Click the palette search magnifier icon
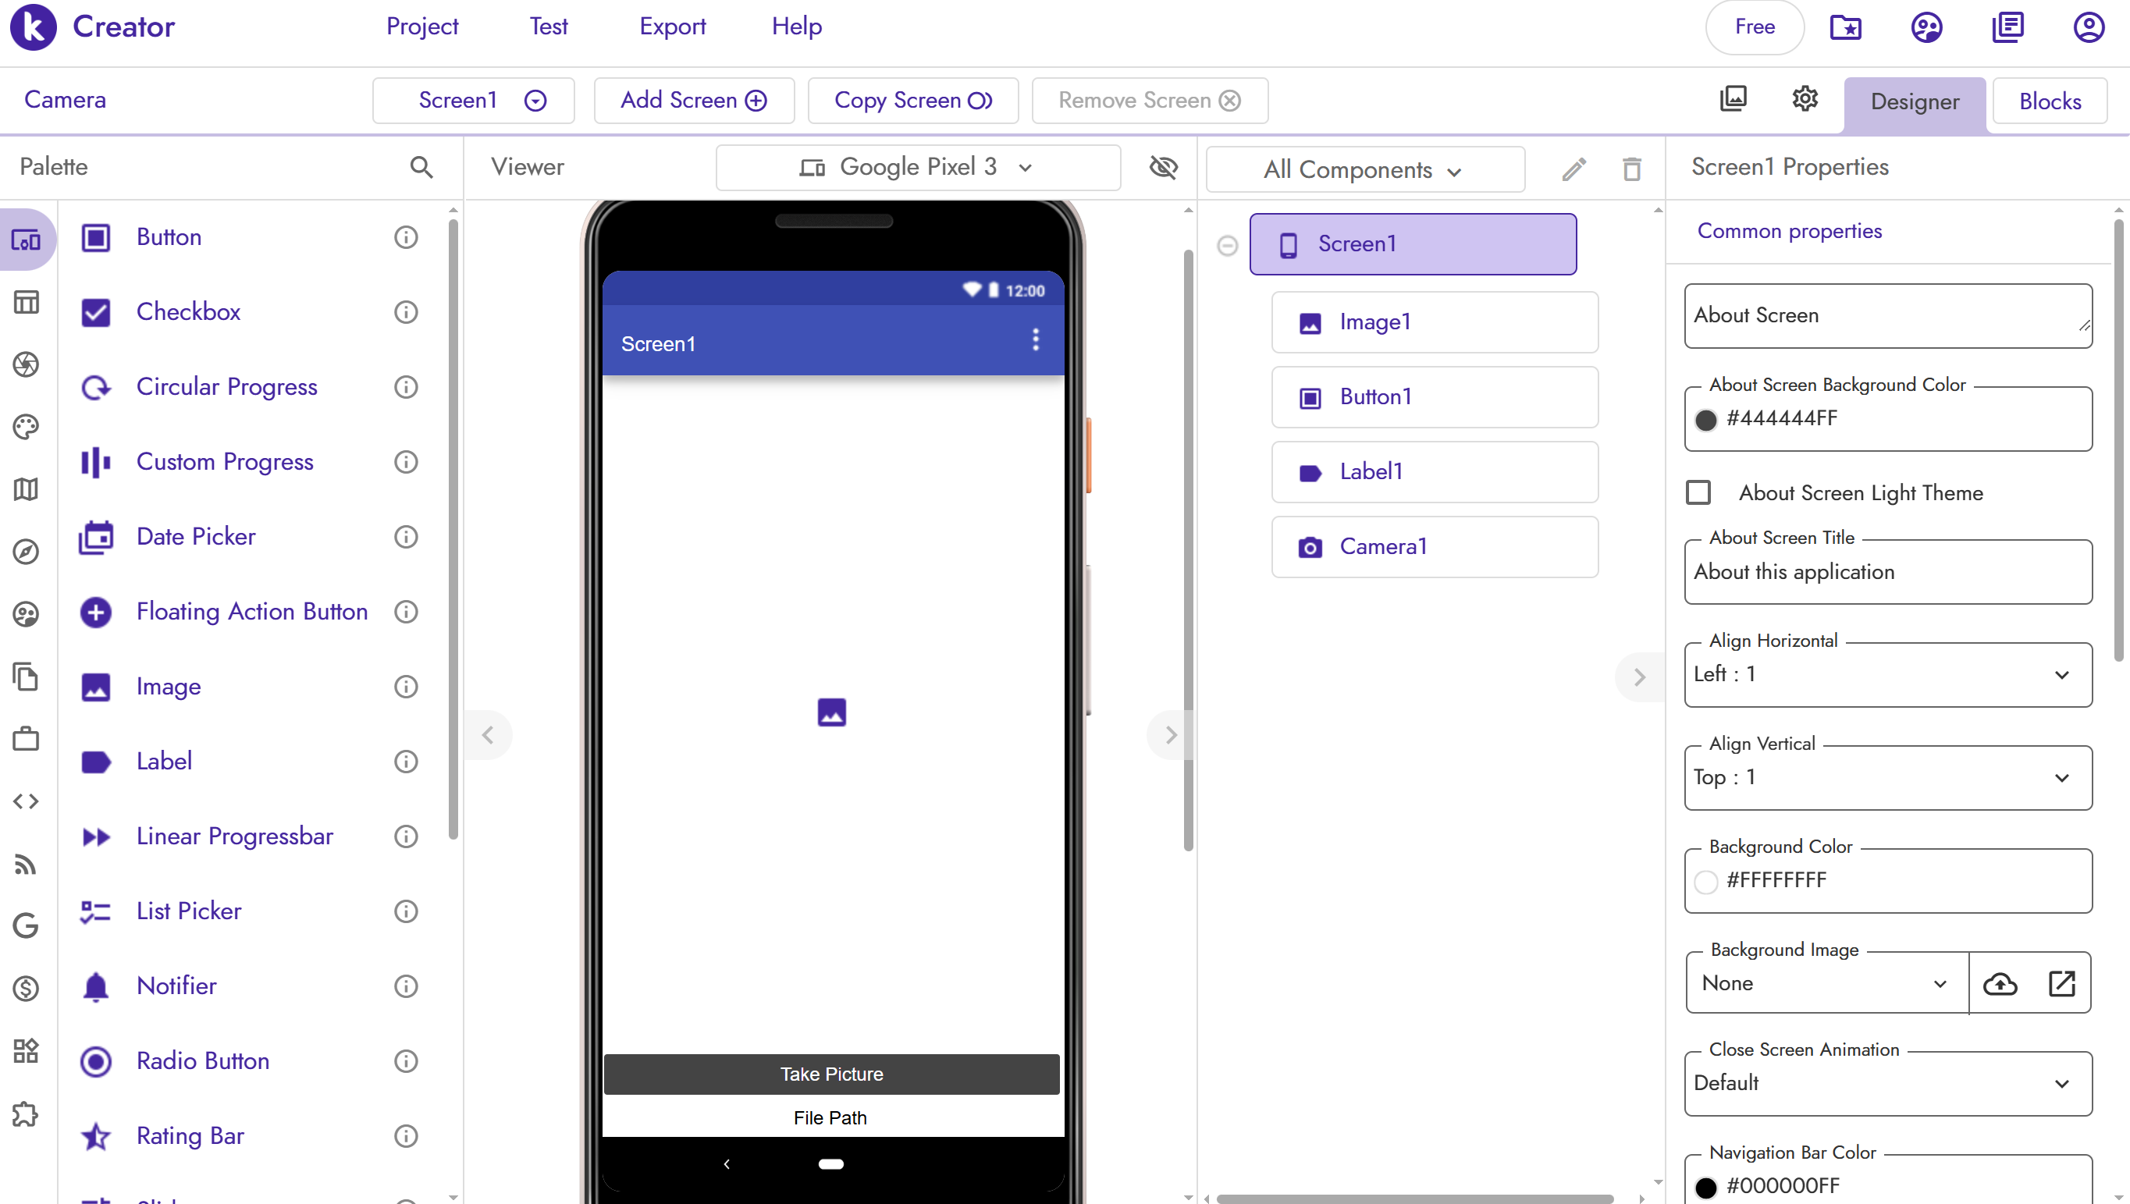 pyautogui.click(x=421, y=167)
